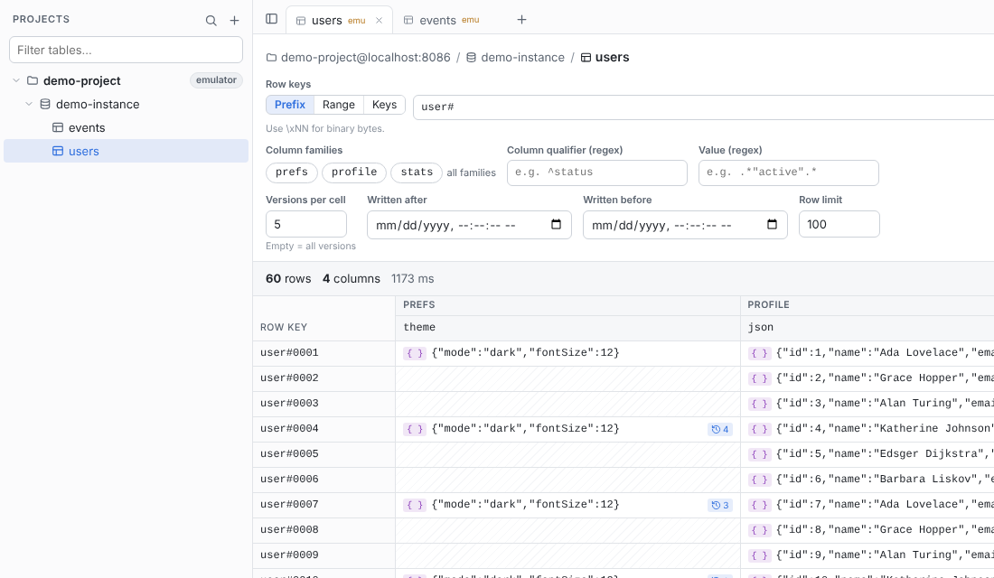Click JSON braces icon in user#0004 theme cell
994x578 pixels.
tap(415, 429)
